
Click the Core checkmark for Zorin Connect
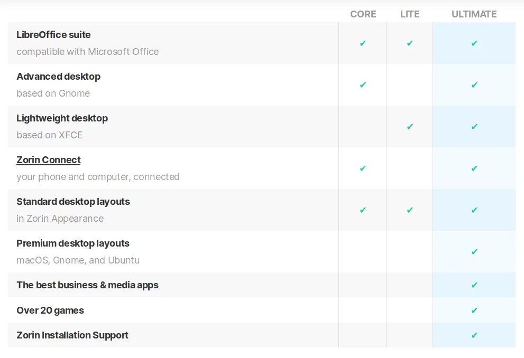[x=363, y=168]
